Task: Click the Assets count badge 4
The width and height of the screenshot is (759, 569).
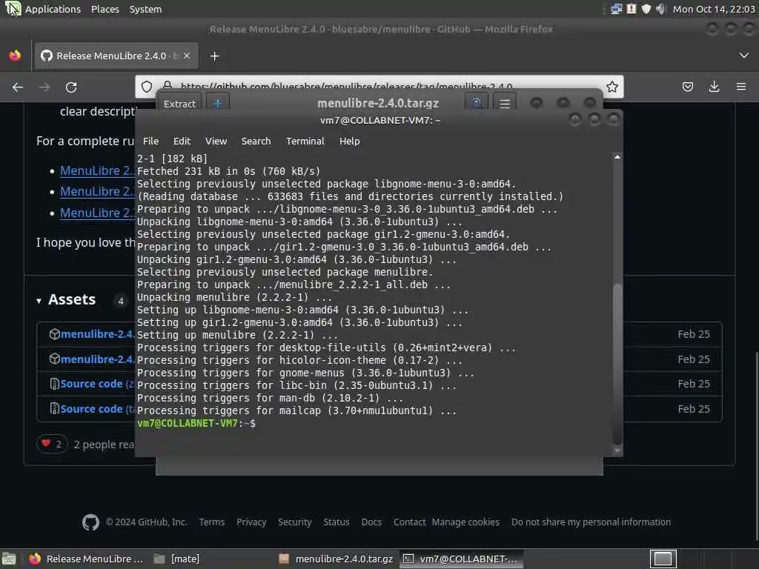Action: [121, 301]
